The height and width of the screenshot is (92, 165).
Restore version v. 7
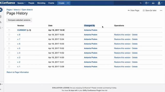[x=122, y=39]
